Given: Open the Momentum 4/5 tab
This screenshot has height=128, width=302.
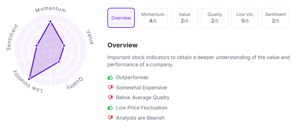Looking at the screenshot, I should [x=153, y=18].
